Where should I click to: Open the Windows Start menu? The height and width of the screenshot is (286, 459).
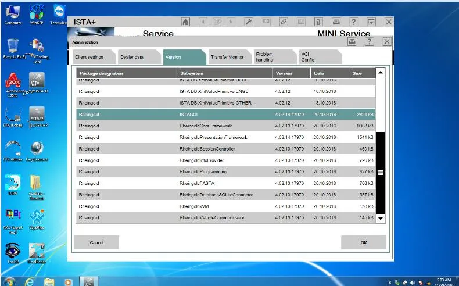[x=9, y=282]
